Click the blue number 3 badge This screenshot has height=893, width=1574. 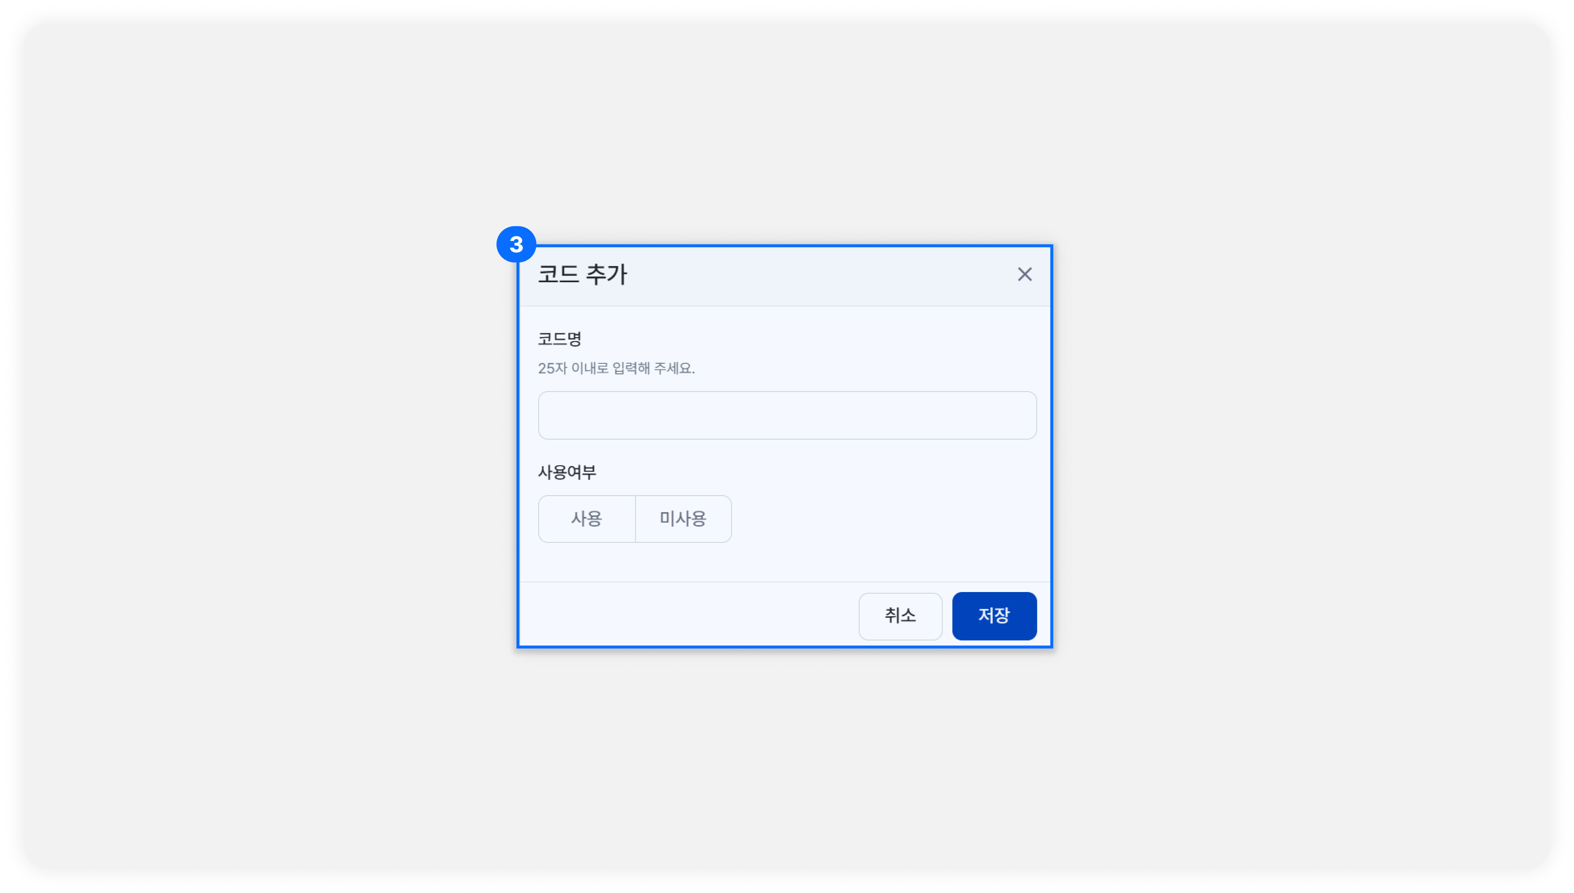516,244
